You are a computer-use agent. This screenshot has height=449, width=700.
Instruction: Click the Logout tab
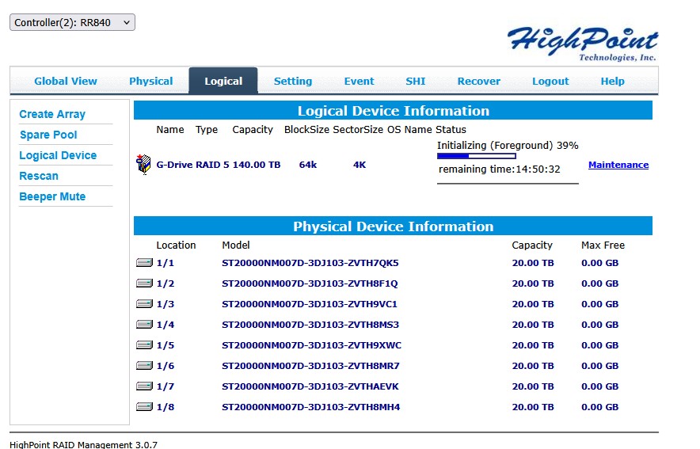(x=550, y=82)
